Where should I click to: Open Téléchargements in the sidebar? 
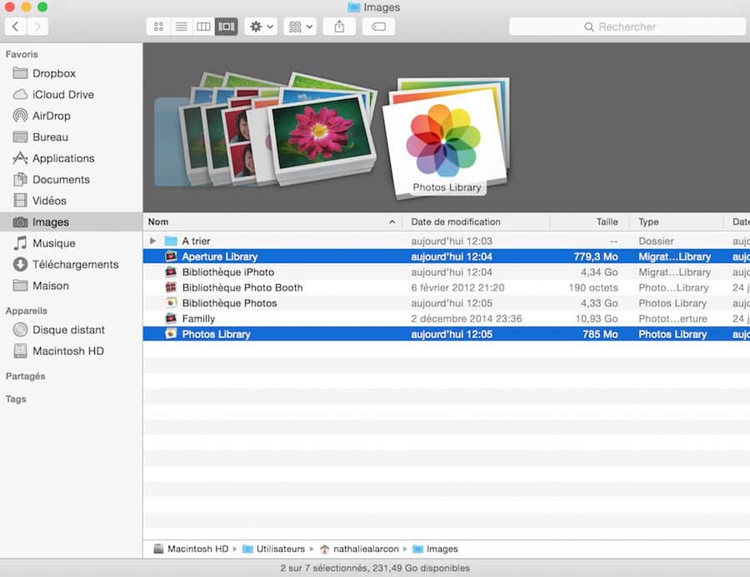pyautogui.click(x=72, y=265)
